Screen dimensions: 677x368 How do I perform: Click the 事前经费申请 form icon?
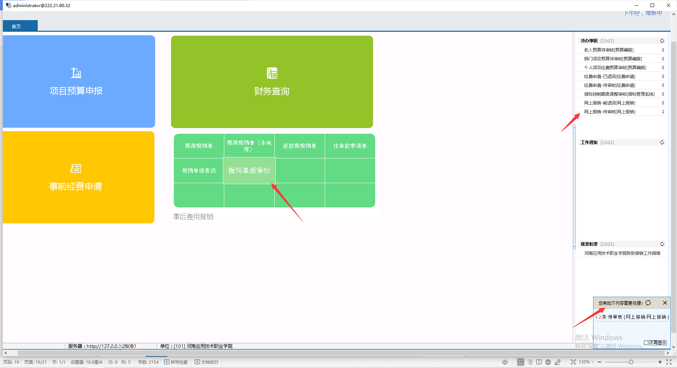75,168
